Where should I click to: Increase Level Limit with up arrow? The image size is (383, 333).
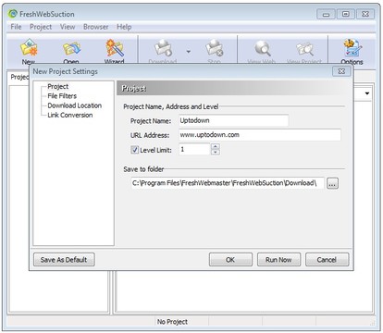coord(216,146)
